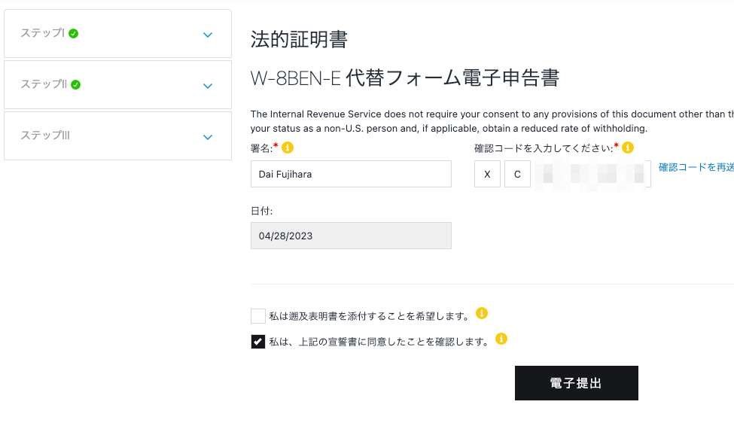Click the 日付 date field
Screen dimensions: 734x429
(x=351, y=236)
